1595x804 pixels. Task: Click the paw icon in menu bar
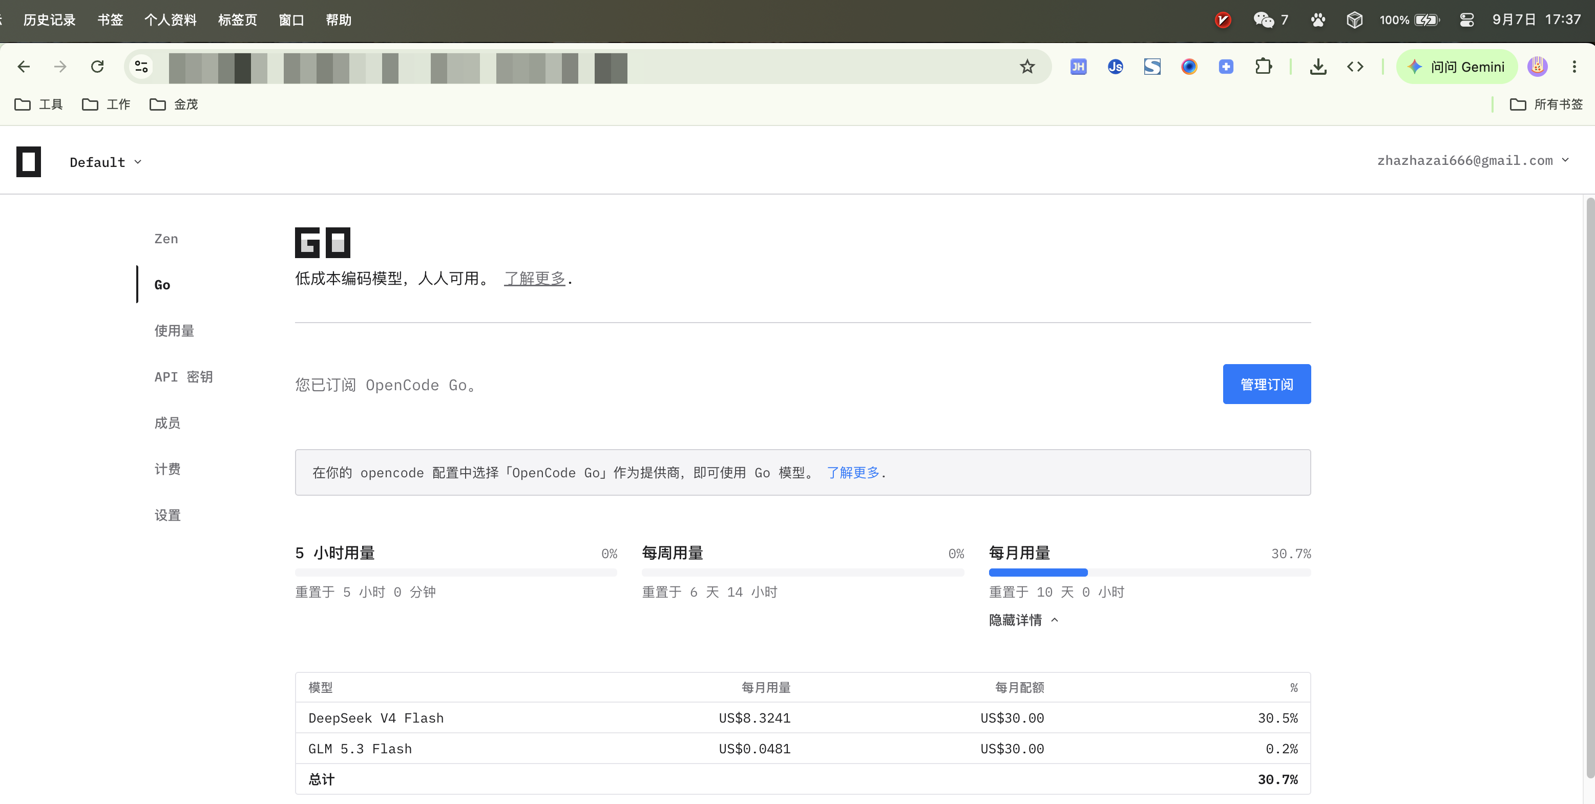[1318, 20]
